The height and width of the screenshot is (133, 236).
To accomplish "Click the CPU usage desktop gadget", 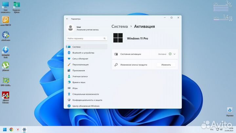I will (x=223, y=6).
